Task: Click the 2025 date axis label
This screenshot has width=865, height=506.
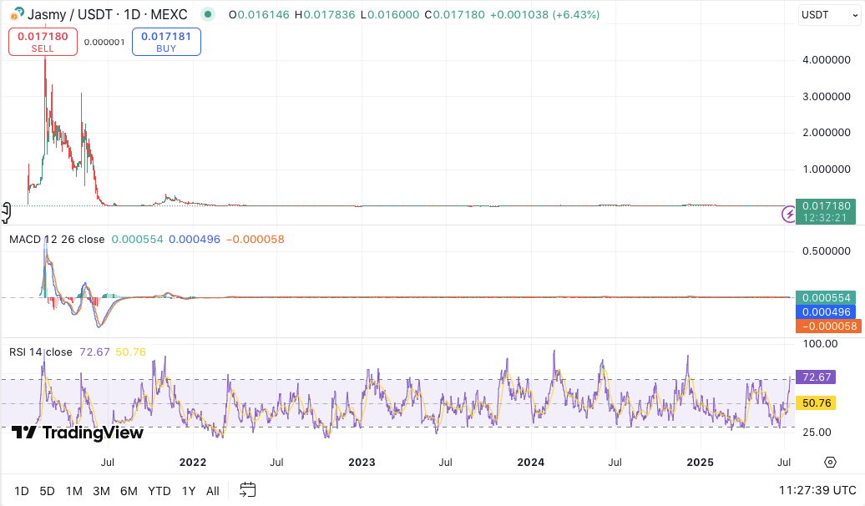Action: point(700,463)
